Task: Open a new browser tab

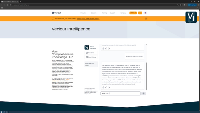Action: coord(21,2)
